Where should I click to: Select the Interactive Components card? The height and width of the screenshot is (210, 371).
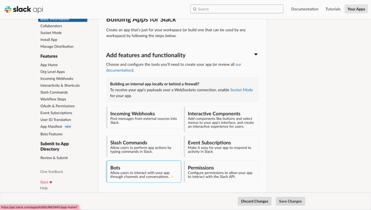[x=221, y=117]
